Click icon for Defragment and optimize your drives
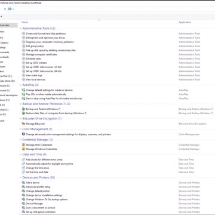This screenshot has width=215, height=215. click(x=23, y=38)
